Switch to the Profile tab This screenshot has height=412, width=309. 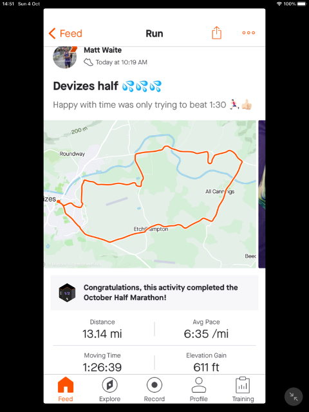click(x=199, y=389)
